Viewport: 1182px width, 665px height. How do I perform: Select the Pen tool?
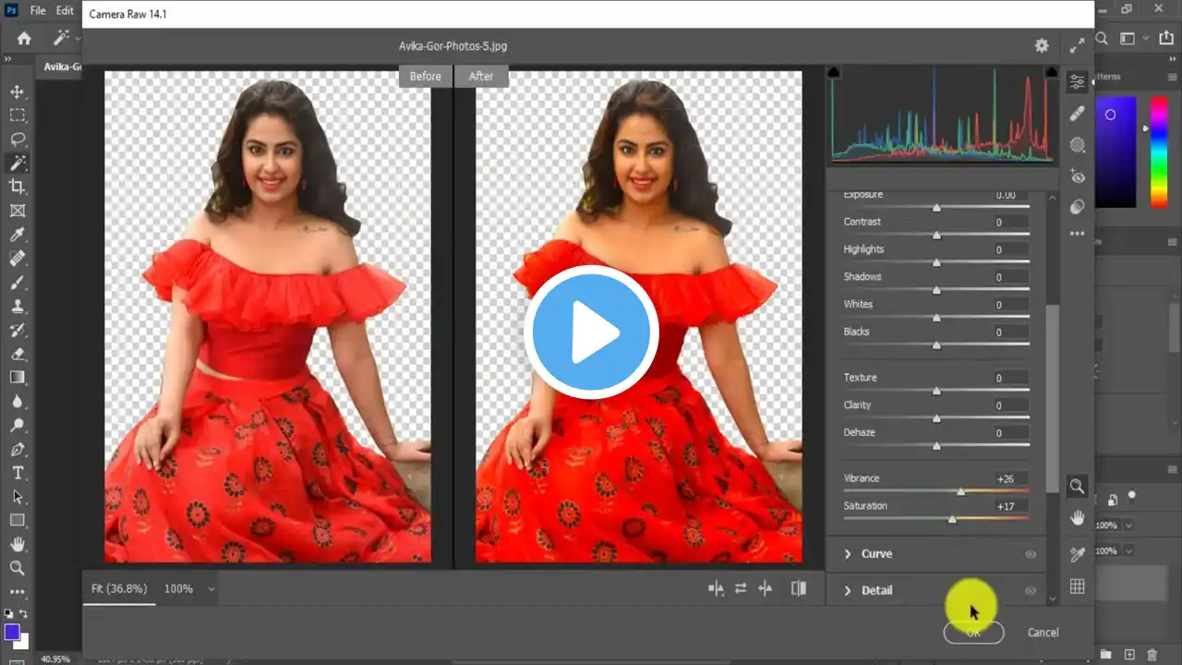(18, 450)
